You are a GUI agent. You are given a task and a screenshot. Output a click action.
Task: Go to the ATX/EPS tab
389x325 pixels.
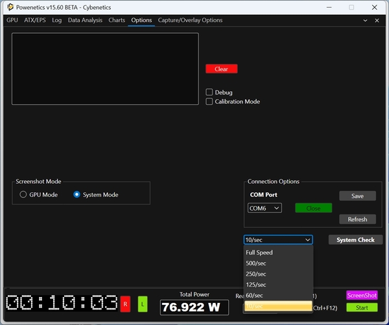[35, 20]
